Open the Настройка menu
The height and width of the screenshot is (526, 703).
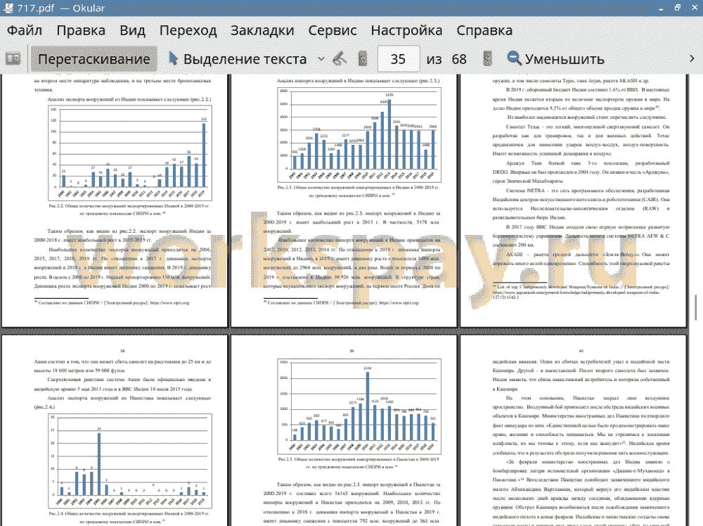[406, 30]
